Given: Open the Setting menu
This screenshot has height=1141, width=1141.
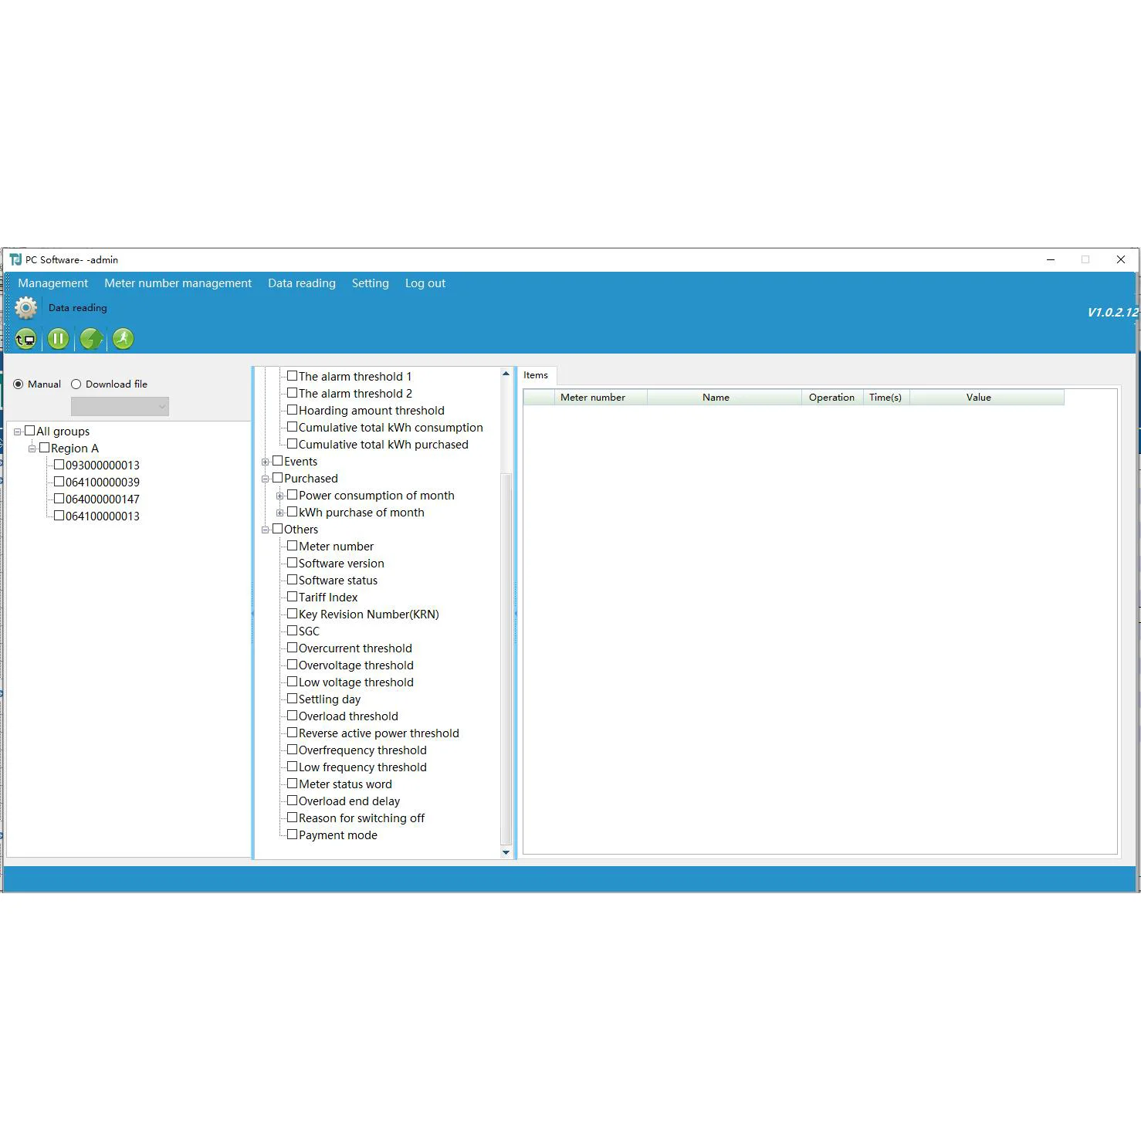Looking at the screenshot, I should click(x=371, y=283).
